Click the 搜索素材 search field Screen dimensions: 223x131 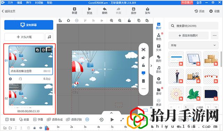193,26
